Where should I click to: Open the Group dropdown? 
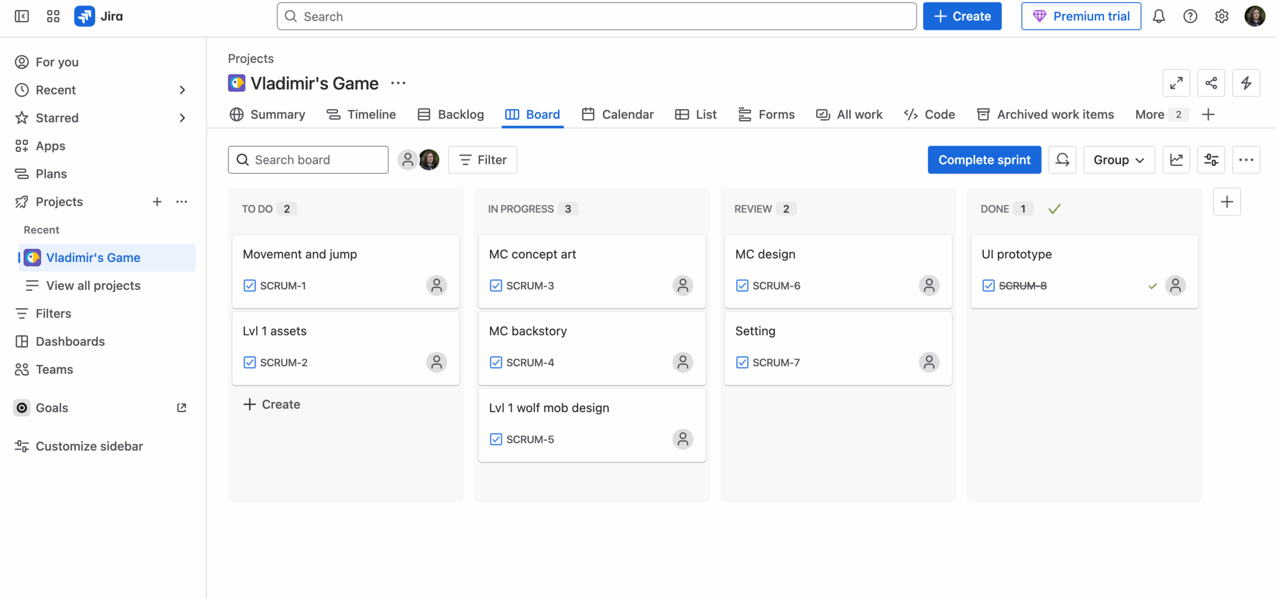point(1118,160)
